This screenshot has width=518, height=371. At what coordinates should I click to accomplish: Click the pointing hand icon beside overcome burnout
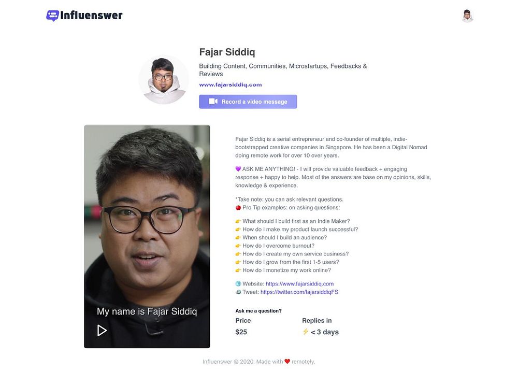(238, 246)
